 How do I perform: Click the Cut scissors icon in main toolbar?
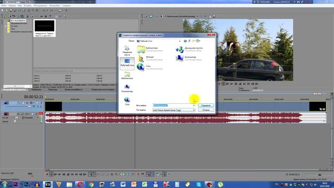29,10
